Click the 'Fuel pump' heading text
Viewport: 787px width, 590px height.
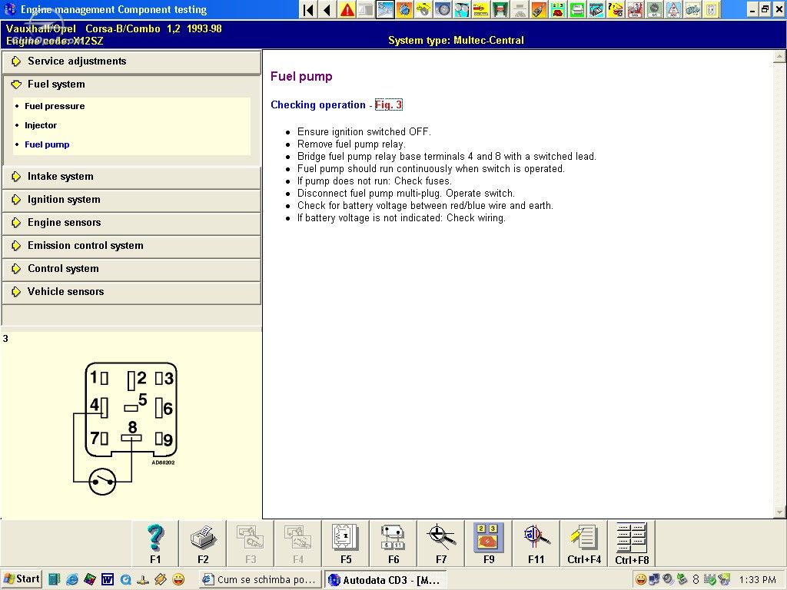pyautogui.click(x=301, y=76)
